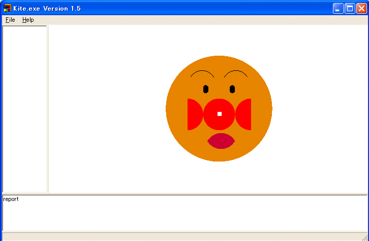
Task: Click the right black eye of the face
Action: 232,89
